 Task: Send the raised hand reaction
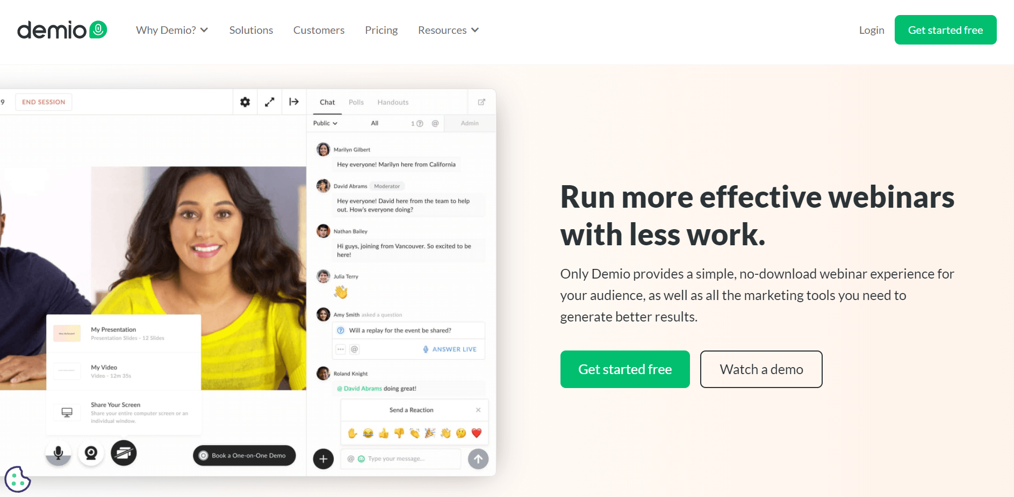(353, 433)
